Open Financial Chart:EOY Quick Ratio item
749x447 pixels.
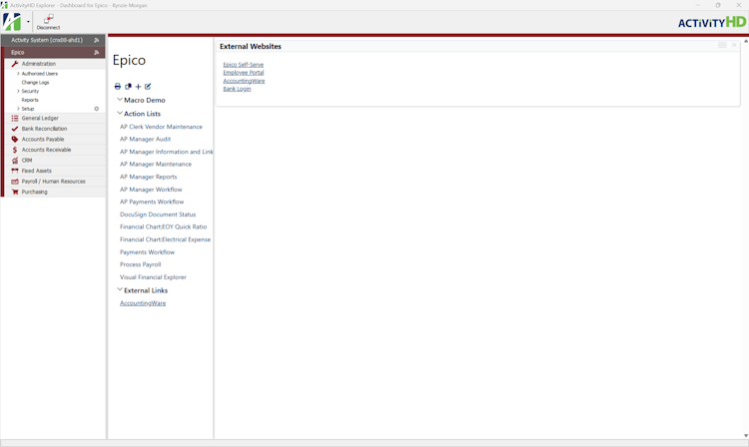164,227
